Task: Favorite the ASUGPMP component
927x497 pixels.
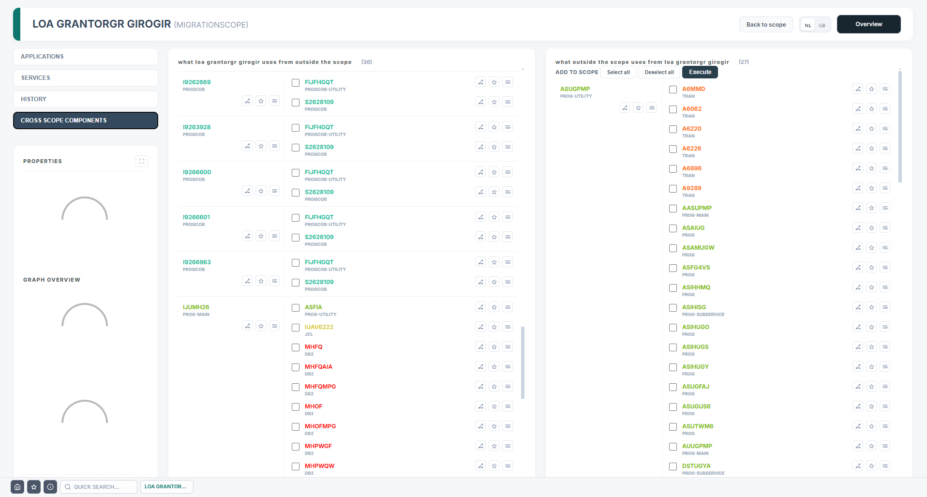Action: pos(638,108)
